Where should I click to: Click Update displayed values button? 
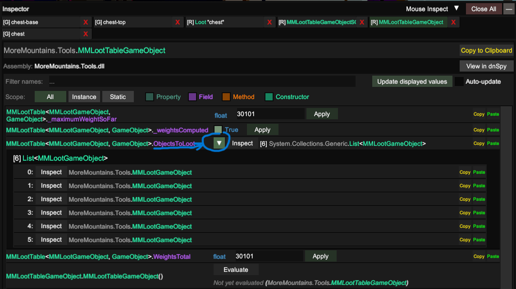(412, 81)
